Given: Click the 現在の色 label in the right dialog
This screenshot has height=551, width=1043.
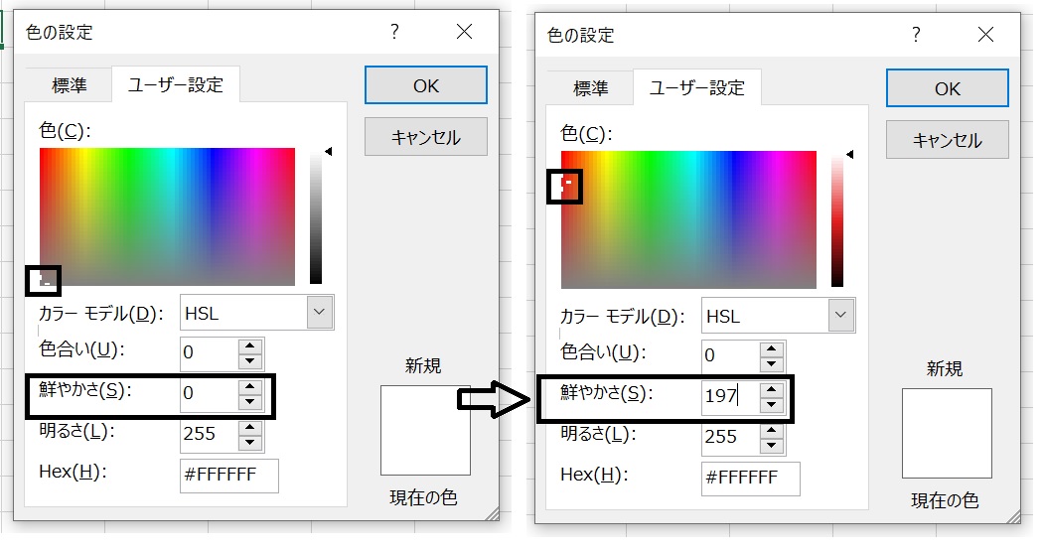Looking at the screenshot, I should click(x=945, y=499).
